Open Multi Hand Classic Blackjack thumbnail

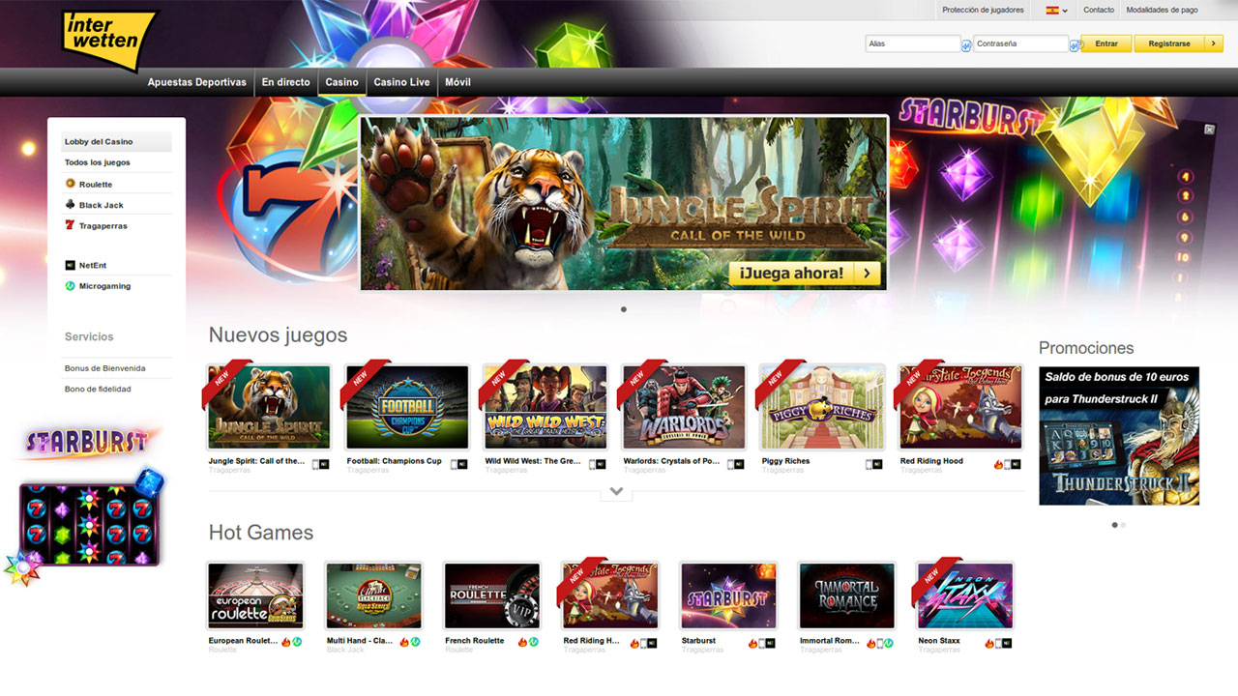click(373, 596)
